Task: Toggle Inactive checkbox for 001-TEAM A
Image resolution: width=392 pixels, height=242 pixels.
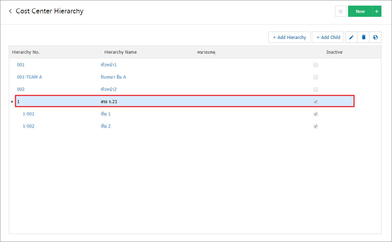Action: (x=315, y=77)
